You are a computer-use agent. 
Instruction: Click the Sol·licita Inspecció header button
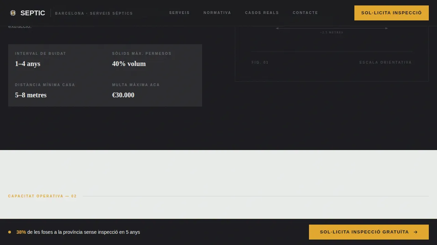pyautogui.click(x=392, y=13)
